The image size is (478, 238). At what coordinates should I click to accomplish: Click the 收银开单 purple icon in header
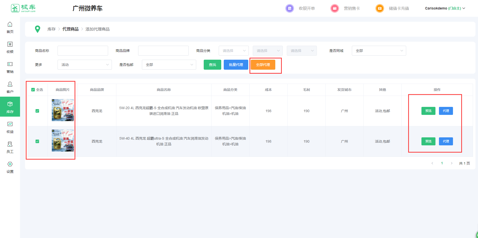click(x=290, y=8)
